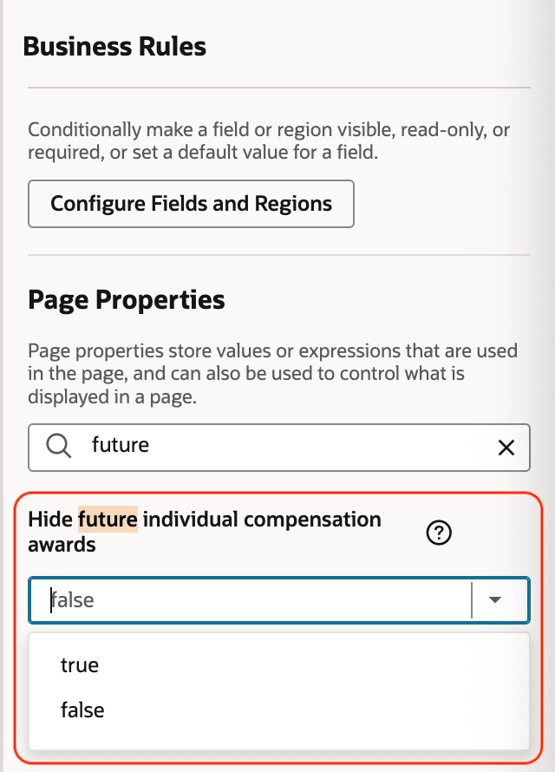Click the highlighted 'future' search result text
This screenshot has width=555, height=772.
pyautogui.click(x=98, y=519)
